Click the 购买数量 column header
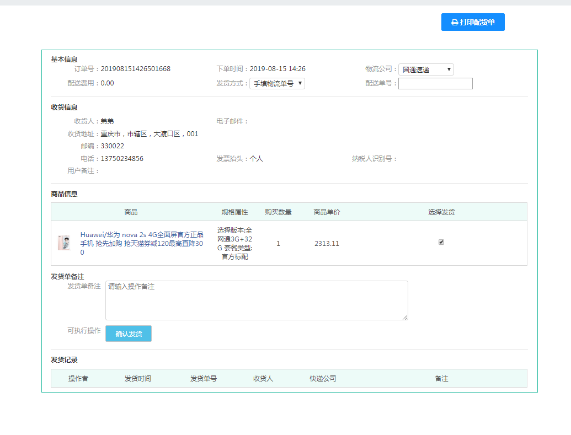Screen dimensions: 571x435 click(278, 212)
